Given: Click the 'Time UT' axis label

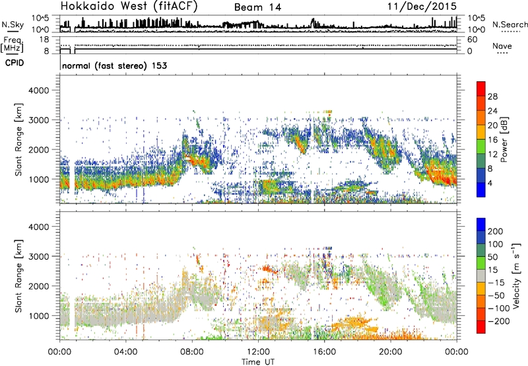Looking at the screenshot, I should coord(258,361).
